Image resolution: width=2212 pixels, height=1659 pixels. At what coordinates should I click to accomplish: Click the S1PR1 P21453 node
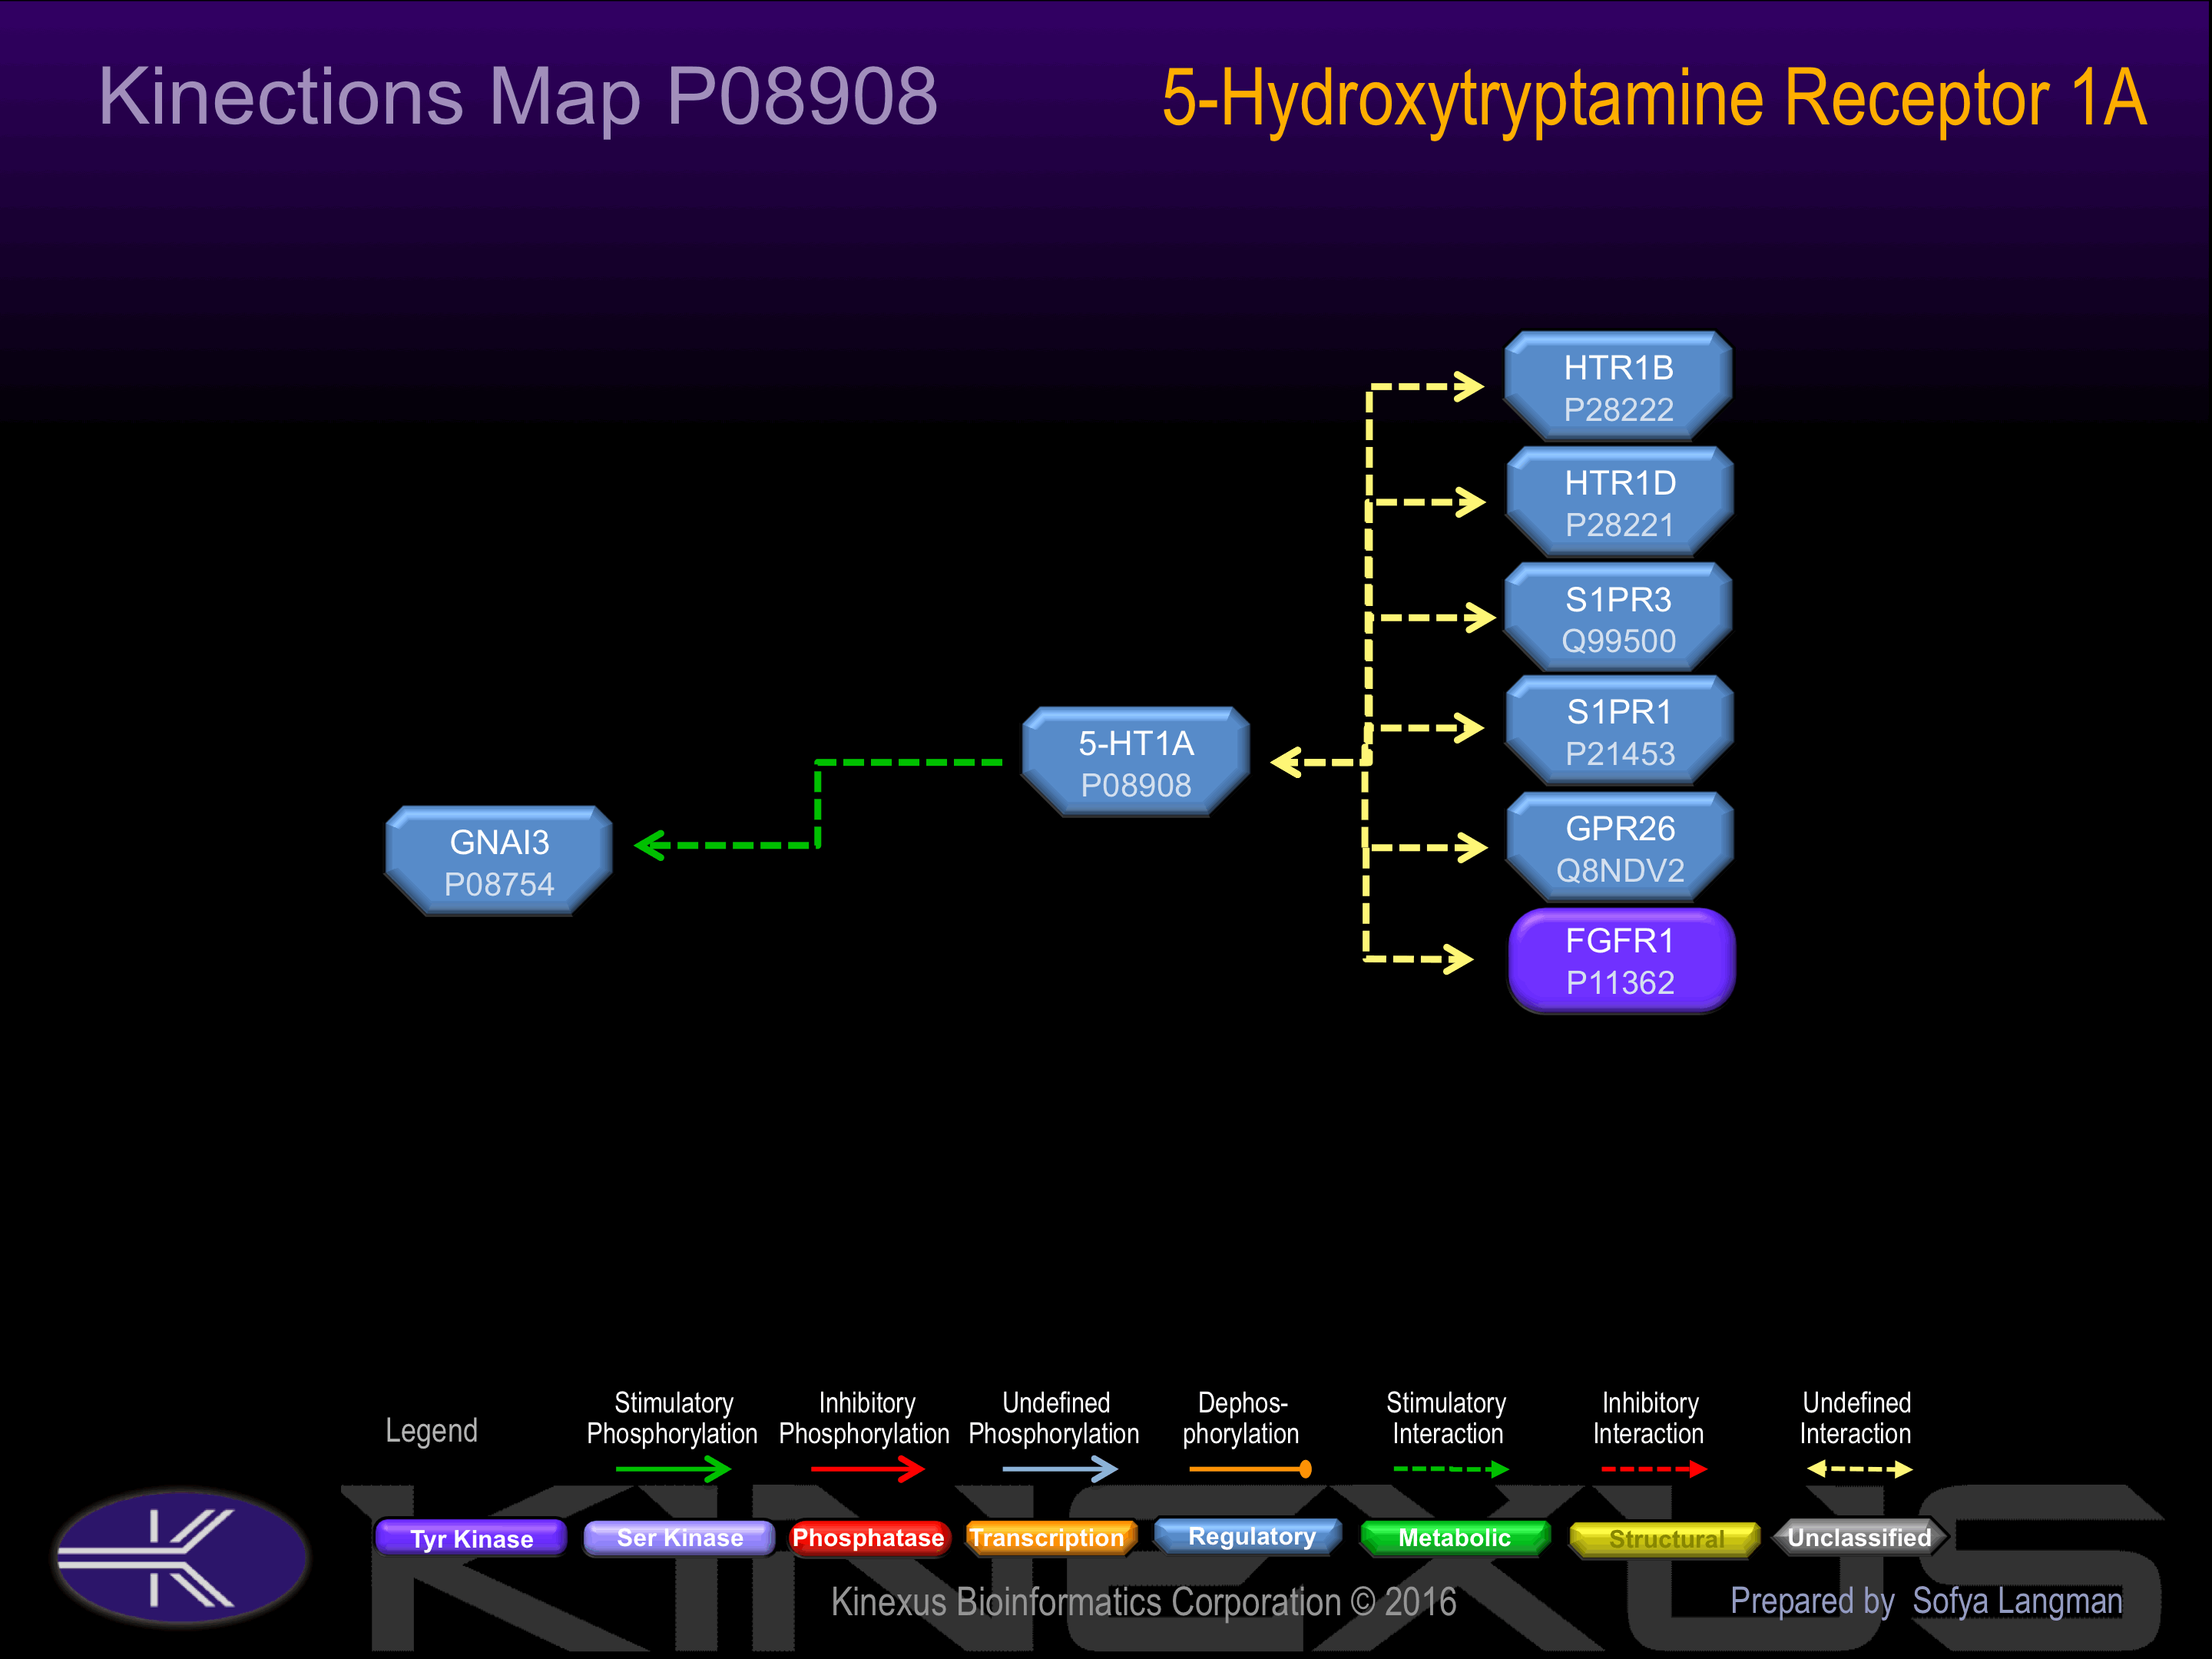(1619, 731)
